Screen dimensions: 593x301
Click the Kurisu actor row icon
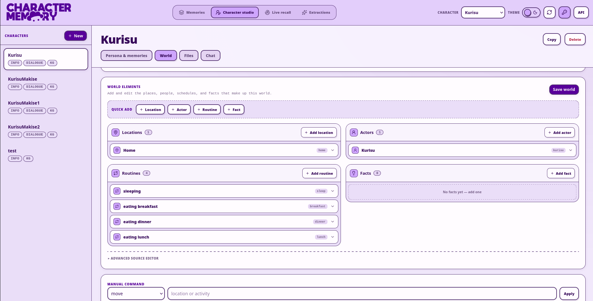(x=355, y=150)
